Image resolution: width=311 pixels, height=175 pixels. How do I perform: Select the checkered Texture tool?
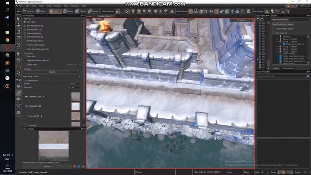coord(18,87)
